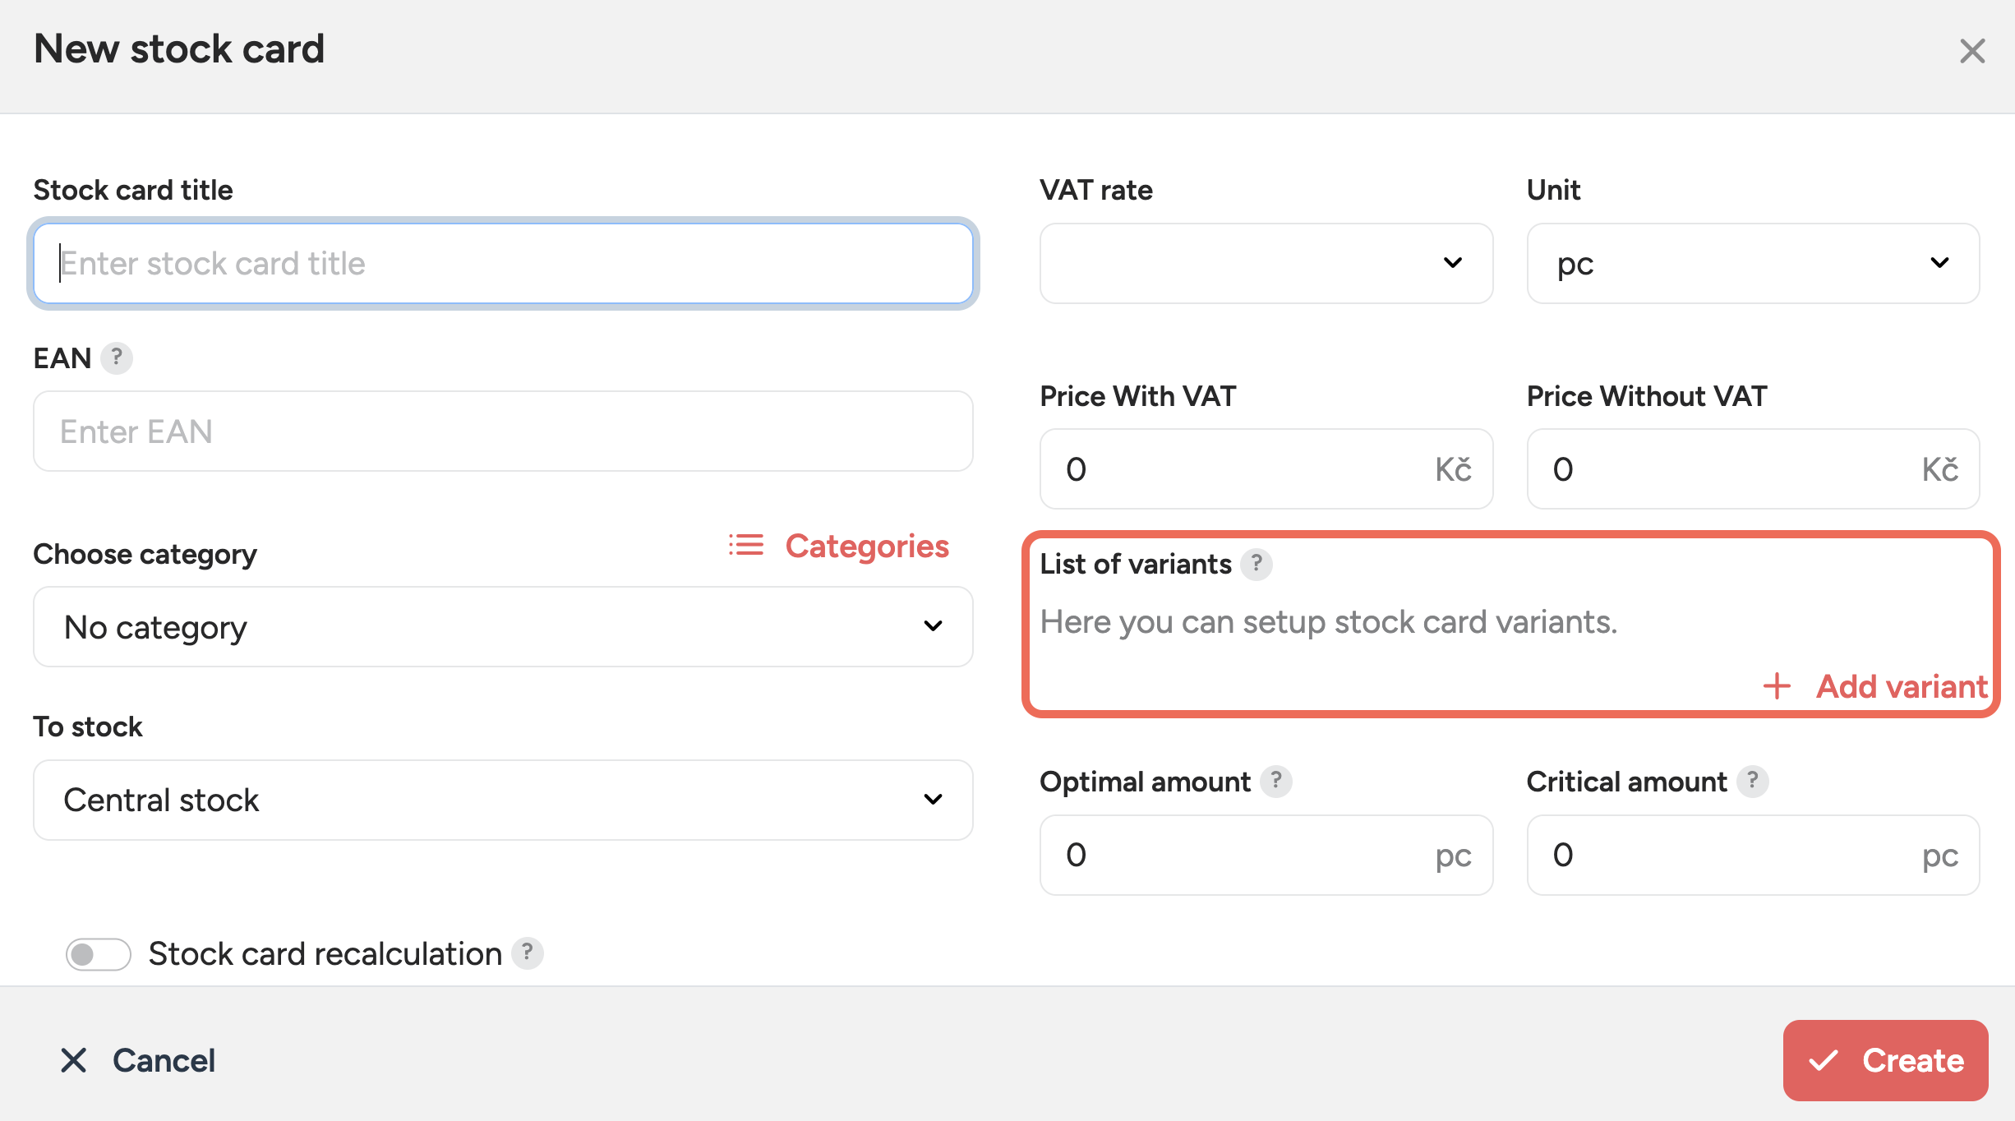Close the New stock card dialog
Viewport: 2015px width, 1121px height.
pyautogui.click(x=1971, y=51)
